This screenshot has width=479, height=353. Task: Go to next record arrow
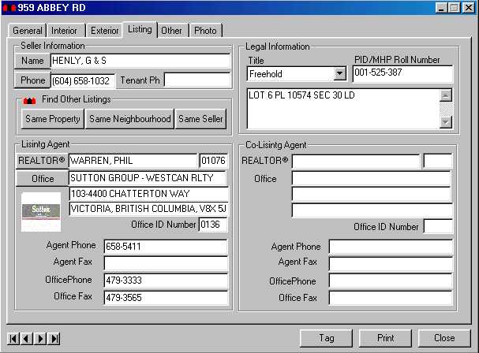point(40,339)
